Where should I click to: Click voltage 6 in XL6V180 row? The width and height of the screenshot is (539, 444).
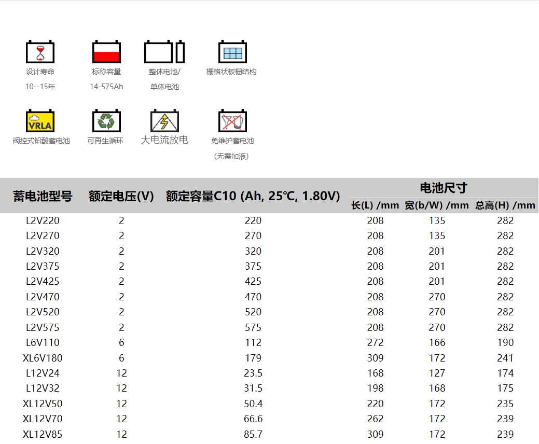click(121, 358)
